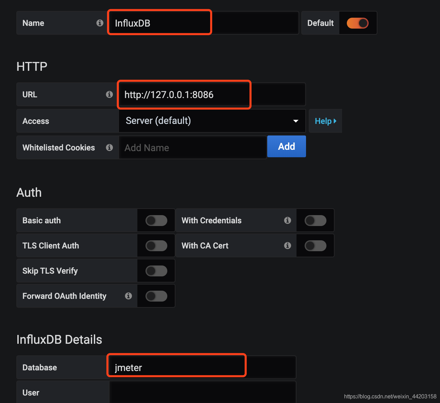
Task: Click the Auth section heading
Action: [x=29, y=193]
